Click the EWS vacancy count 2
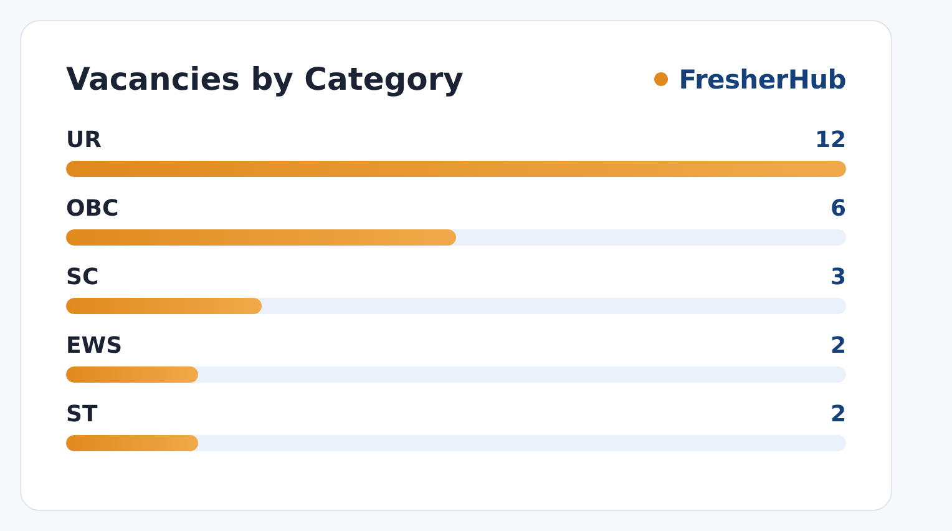Viewport: 952px width, 531px height. 838,345
